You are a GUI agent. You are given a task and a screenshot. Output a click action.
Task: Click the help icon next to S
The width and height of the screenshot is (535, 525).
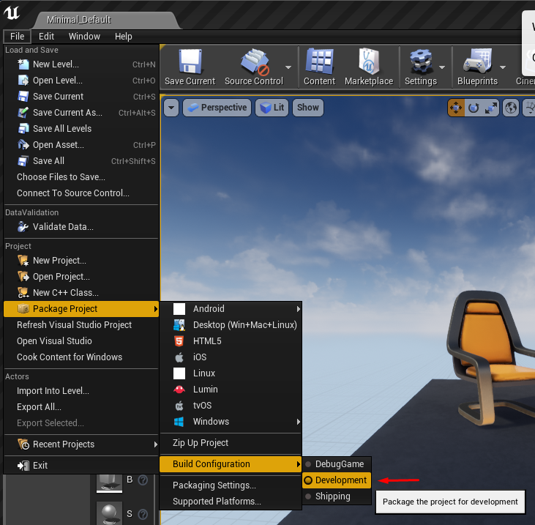(143, 514)
